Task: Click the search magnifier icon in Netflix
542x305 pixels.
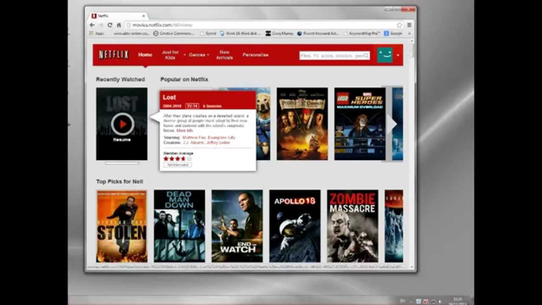Action: (x=366, y=55)
